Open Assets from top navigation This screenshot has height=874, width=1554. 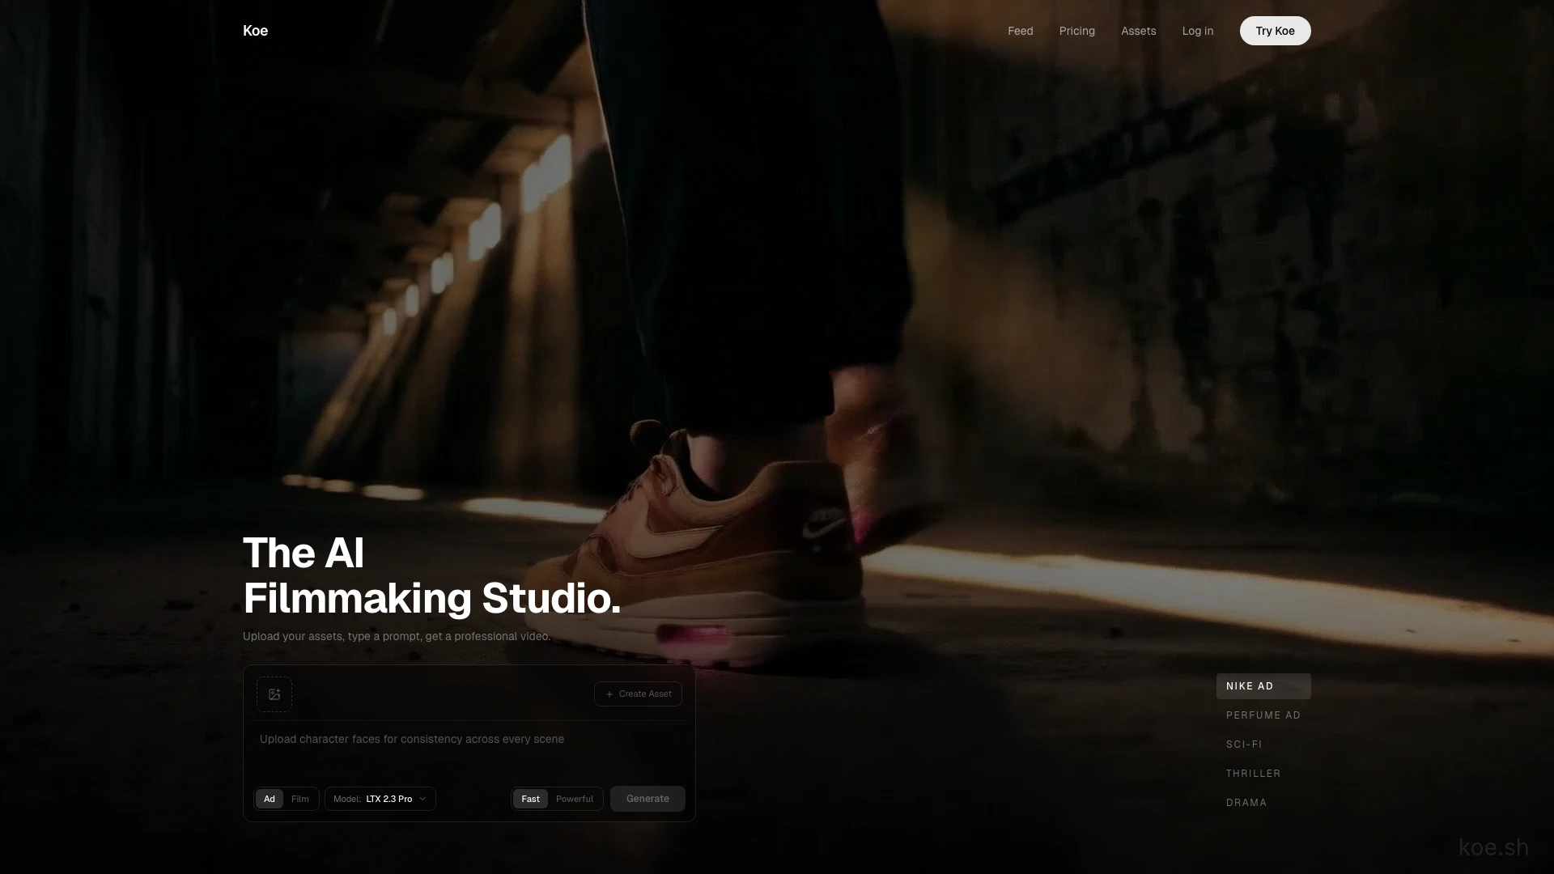tap(1138, 31)
